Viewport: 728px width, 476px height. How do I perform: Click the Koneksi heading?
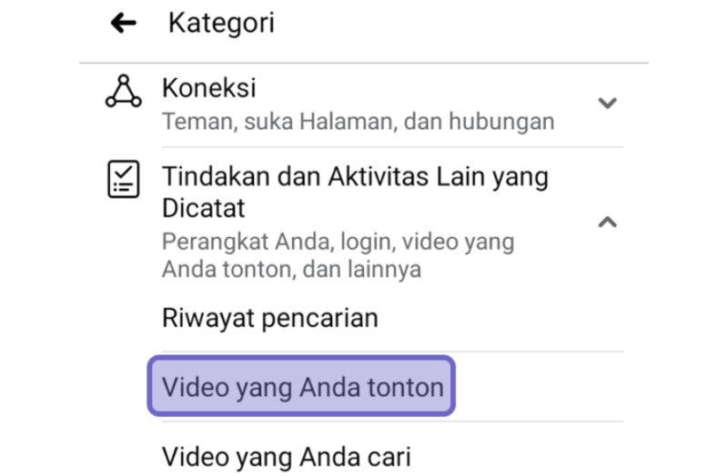[x=209, y=87]
